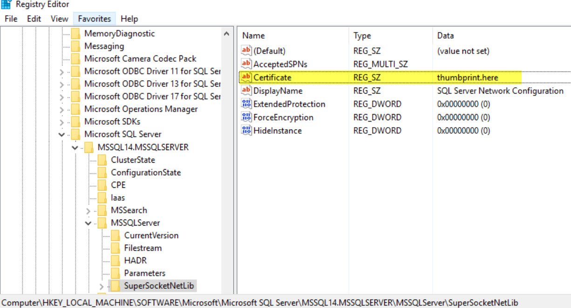571x308 pixels.
Task: Expand Microsoft ODBC Driver 11 key
Action: [x=62, y=72]
